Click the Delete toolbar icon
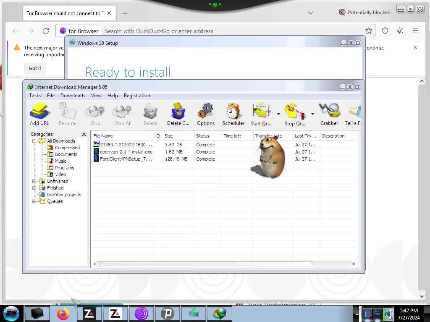 pos(150,114)
